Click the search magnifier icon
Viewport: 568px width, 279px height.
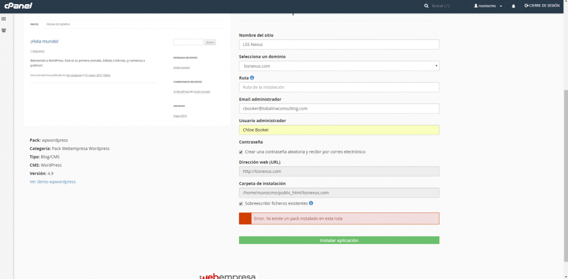(427, 6)
